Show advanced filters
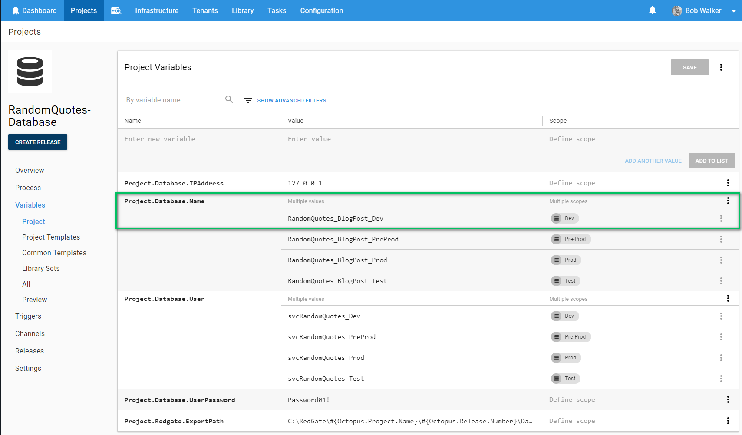The image size is (742, 435). [x=291, y=100]
